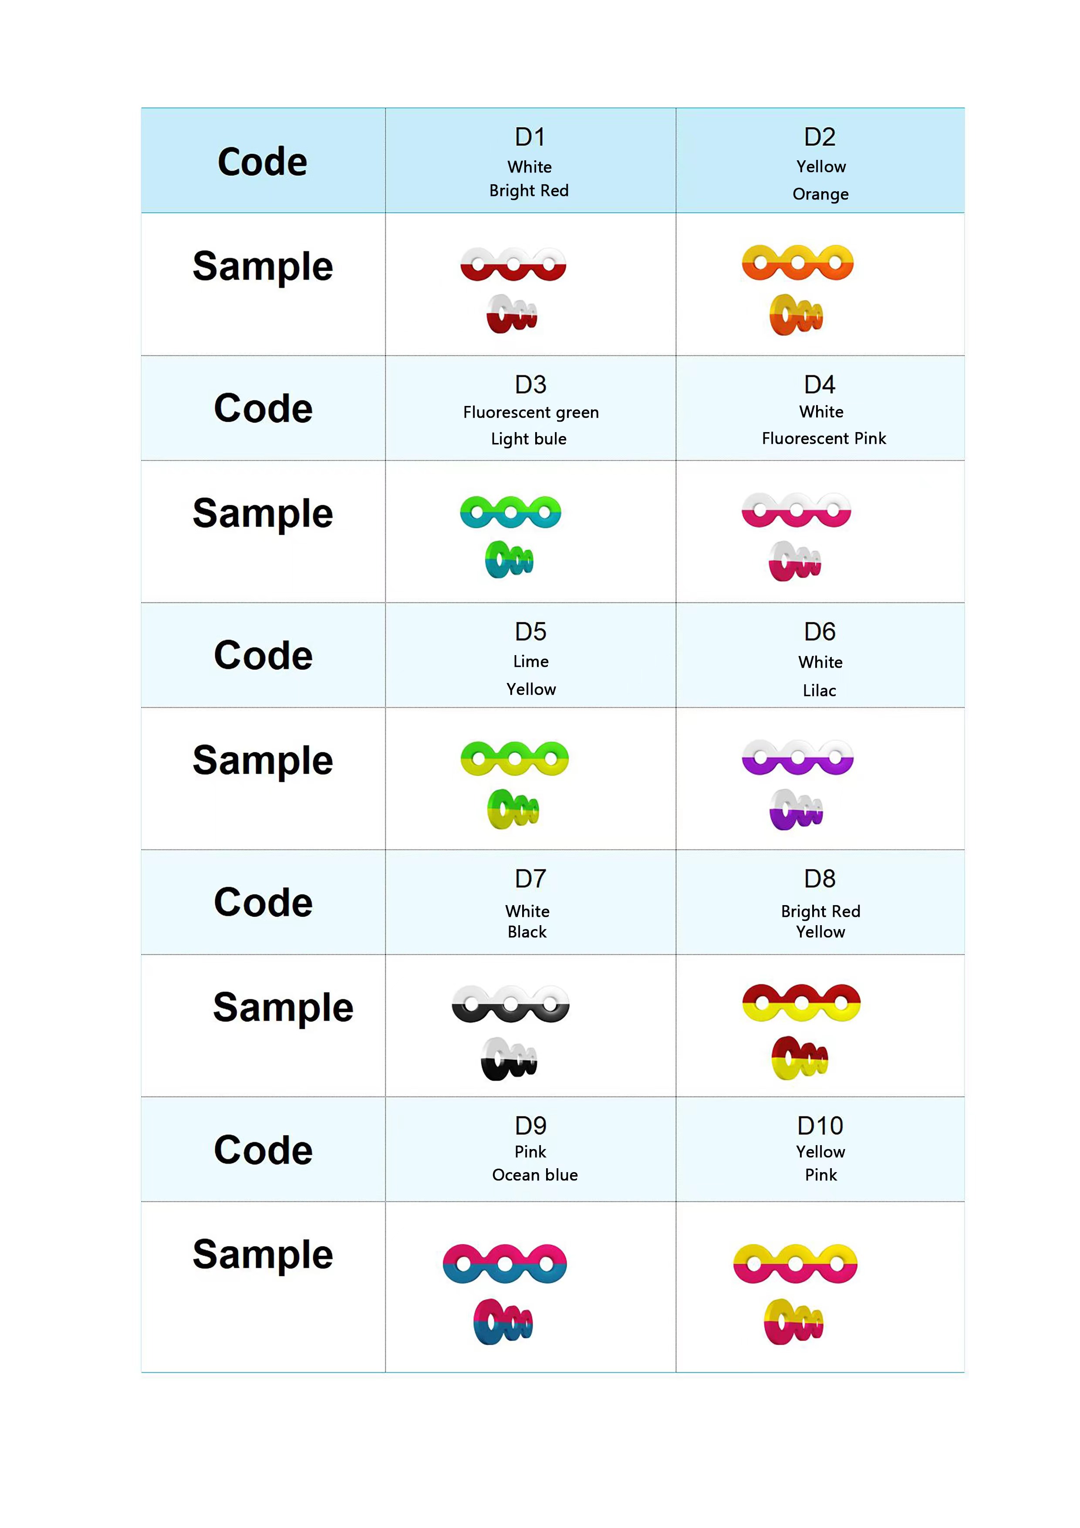
Task: Select the 'Fluorescent Pink' label under D4
Action: click(824, 439)
